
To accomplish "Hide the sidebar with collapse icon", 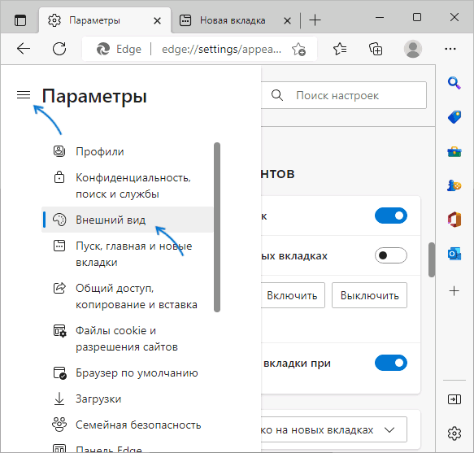I will tap(454, 399).
